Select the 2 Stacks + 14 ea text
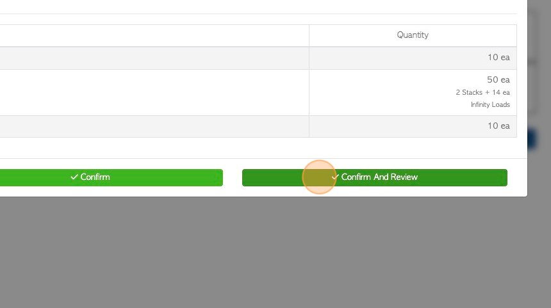This screenshot has width=551, height=308. click(x=482, y=92)
